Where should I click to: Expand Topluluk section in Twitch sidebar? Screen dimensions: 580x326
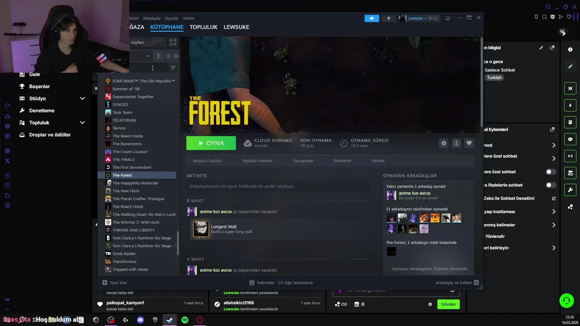(82, 123)
